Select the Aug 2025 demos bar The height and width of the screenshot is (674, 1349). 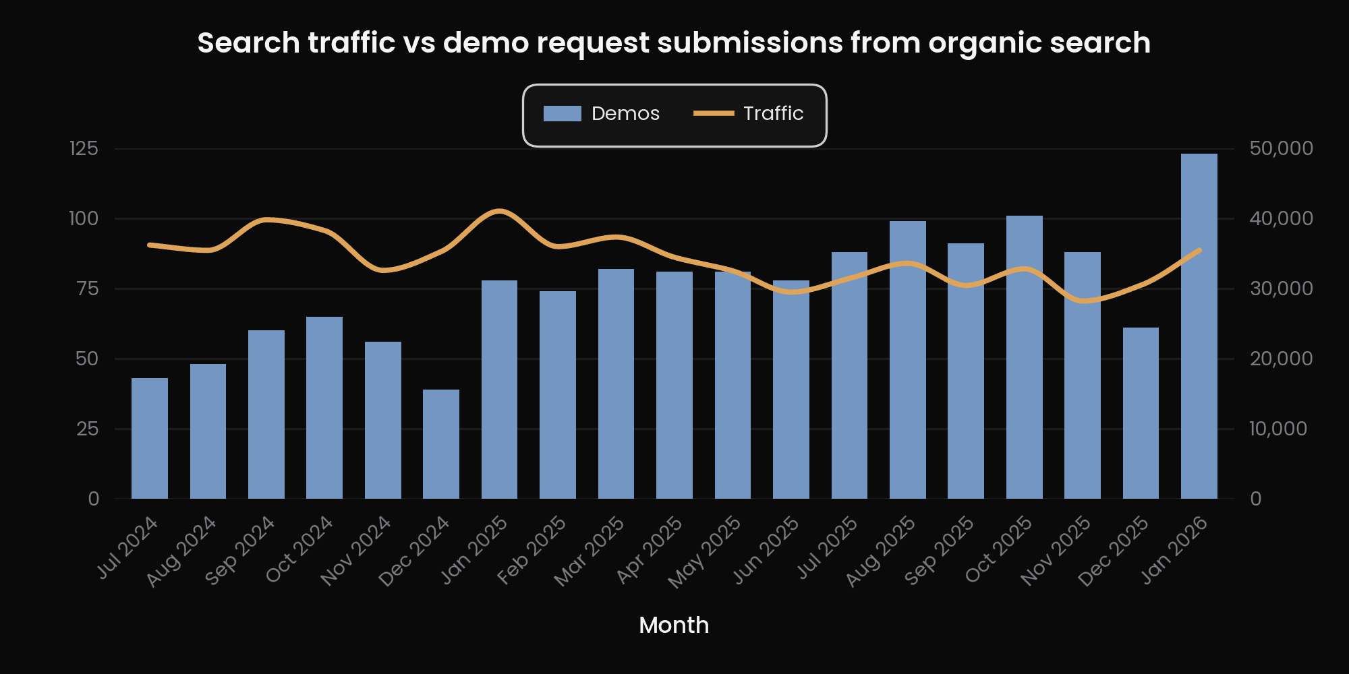click(907, 360)
